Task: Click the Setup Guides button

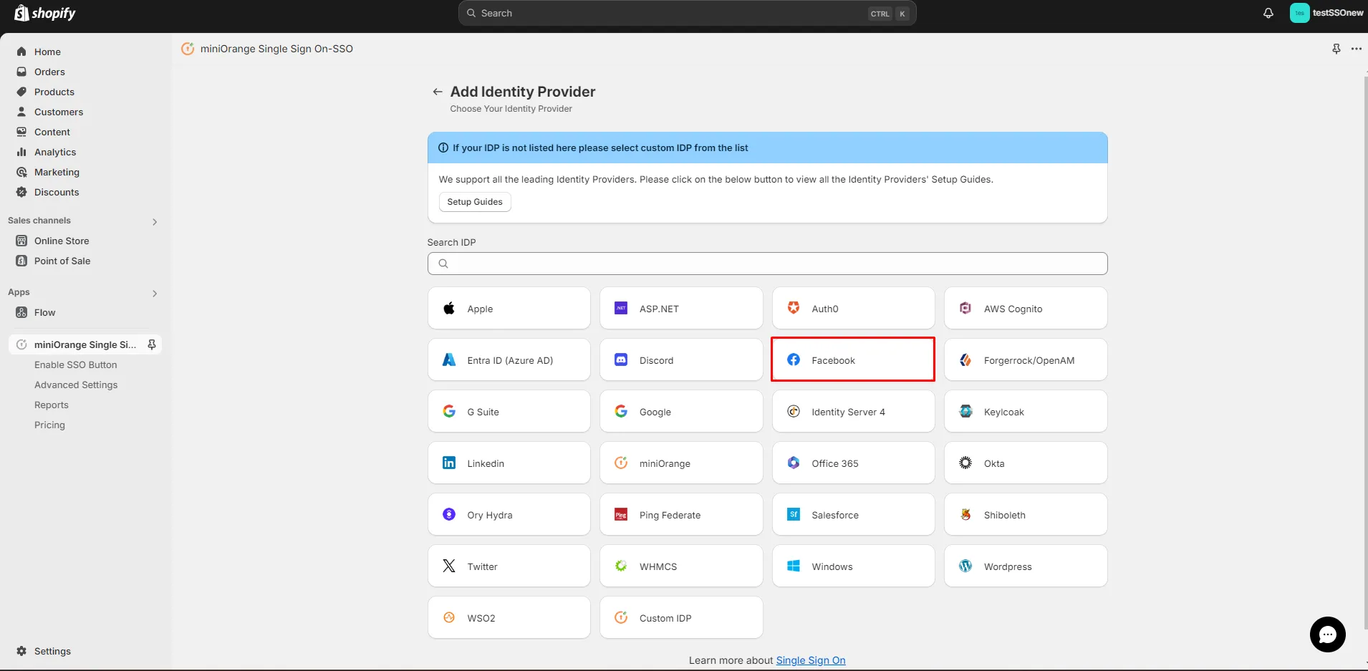Action: coord(475,202)
